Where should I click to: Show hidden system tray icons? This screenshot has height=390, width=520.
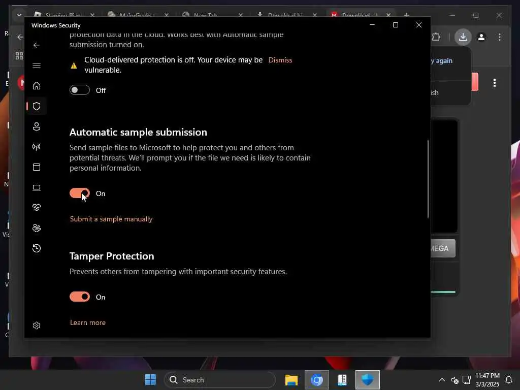tap(442, 380)
